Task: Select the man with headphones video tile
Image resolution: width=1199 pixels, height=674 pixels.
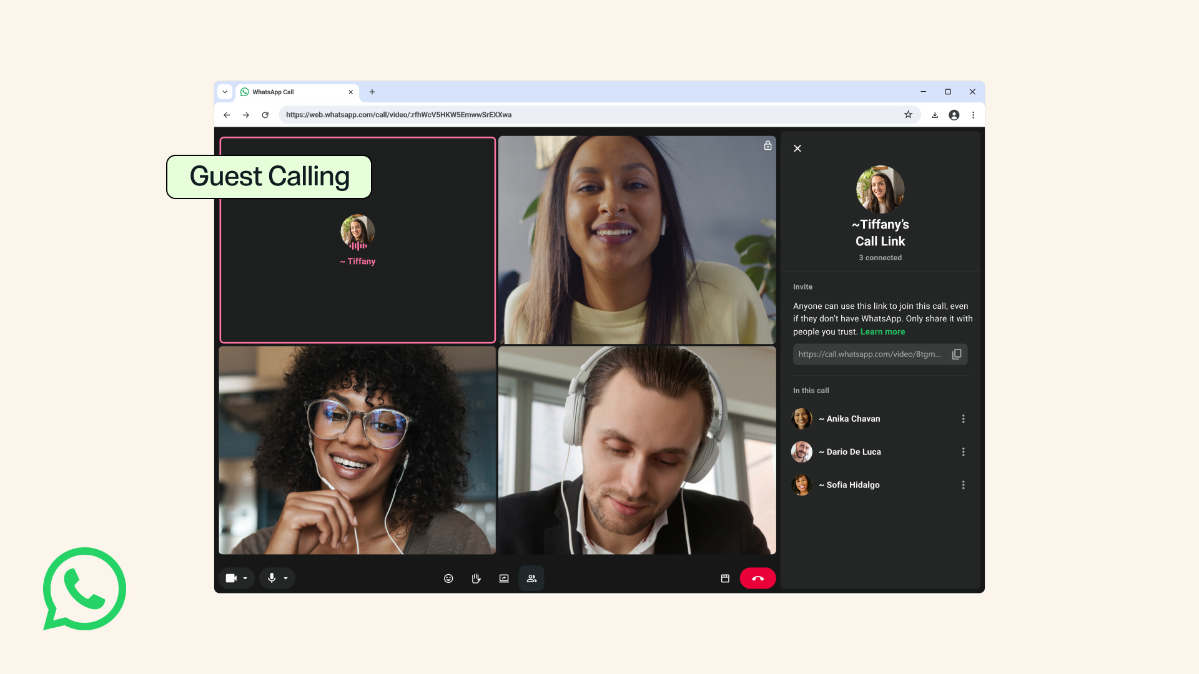Action: click(x=637, y=451)
